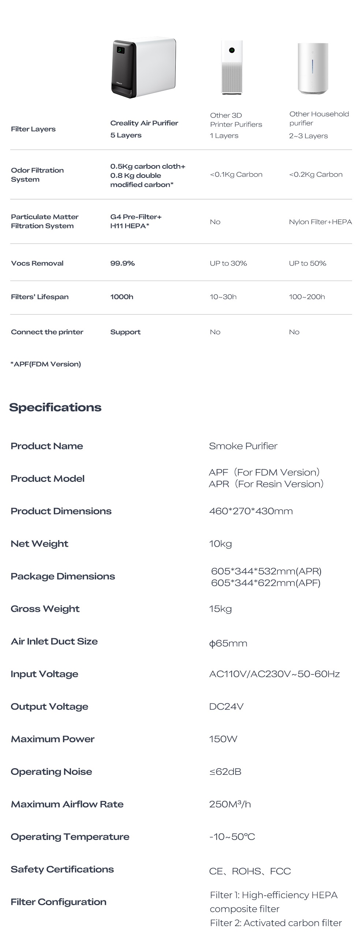This screenshot has height=948, width=359.
Task: Select the Filter Configuration label
Action: 59,901
